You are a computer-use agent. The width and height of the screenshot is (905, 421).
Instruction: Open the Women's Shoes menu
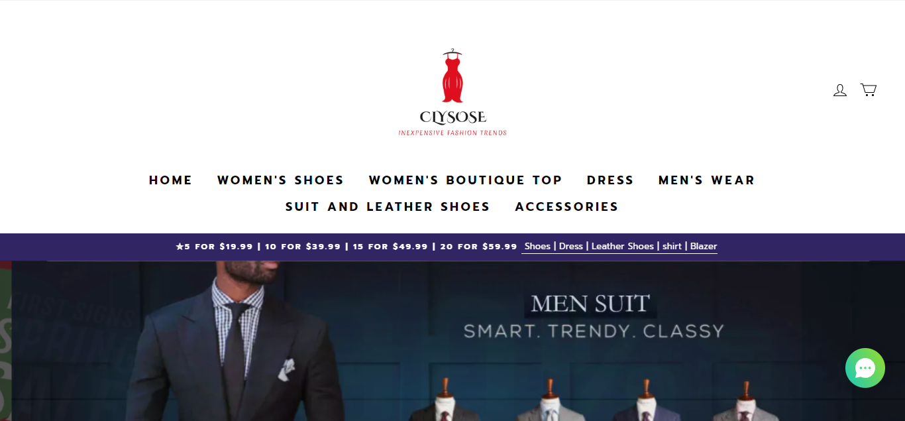point(281,180)
